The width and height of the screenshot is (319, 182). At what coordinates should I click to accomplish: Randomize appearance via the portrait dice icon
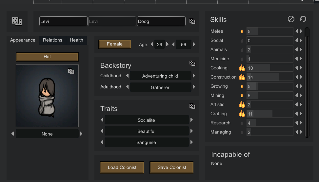tap(71, 71)
